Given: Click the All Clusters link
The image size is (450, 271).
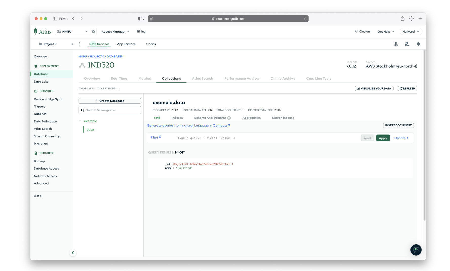Looking at the screenshot, I should click(362, 32).
